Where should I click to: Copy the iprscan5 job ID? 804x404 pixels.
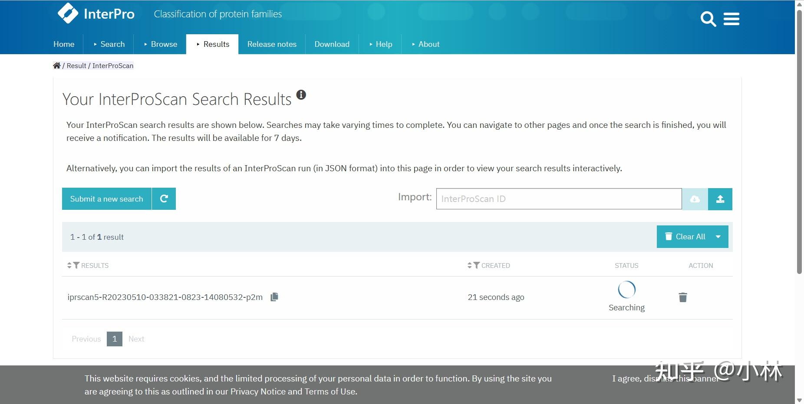274,297
